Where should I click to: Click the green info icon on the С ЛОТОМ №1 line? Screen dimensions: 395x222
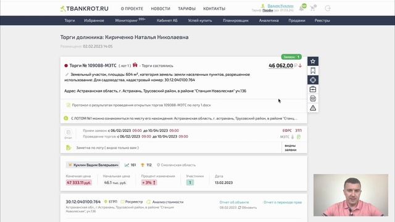pos(66,118)
